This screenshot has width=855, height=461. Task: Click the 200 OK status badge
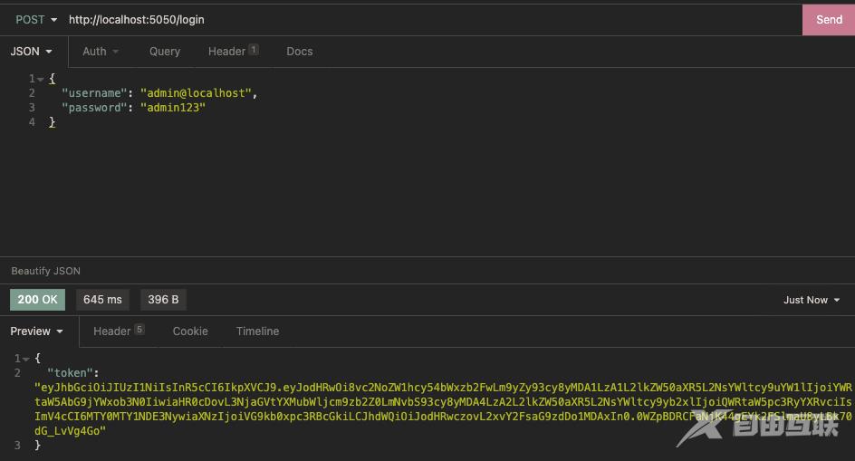pos(37,300)
